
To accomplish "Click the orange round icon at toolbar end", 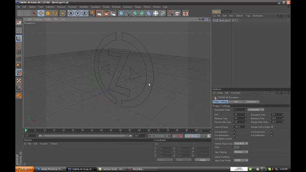I will point(186,13).
